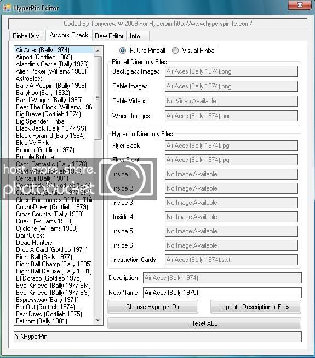The width and height of the screenshot is (315, 358).
Task: Click the Reset ALL button
Action: pos(204,323)
